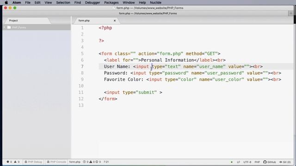Change line ending LF selector
The width and height of the screenshot is (296, 166).
pyautogui.click(x=239, y=162)
